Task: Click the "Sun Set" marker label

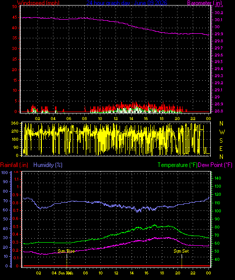Action: [181, 251]
